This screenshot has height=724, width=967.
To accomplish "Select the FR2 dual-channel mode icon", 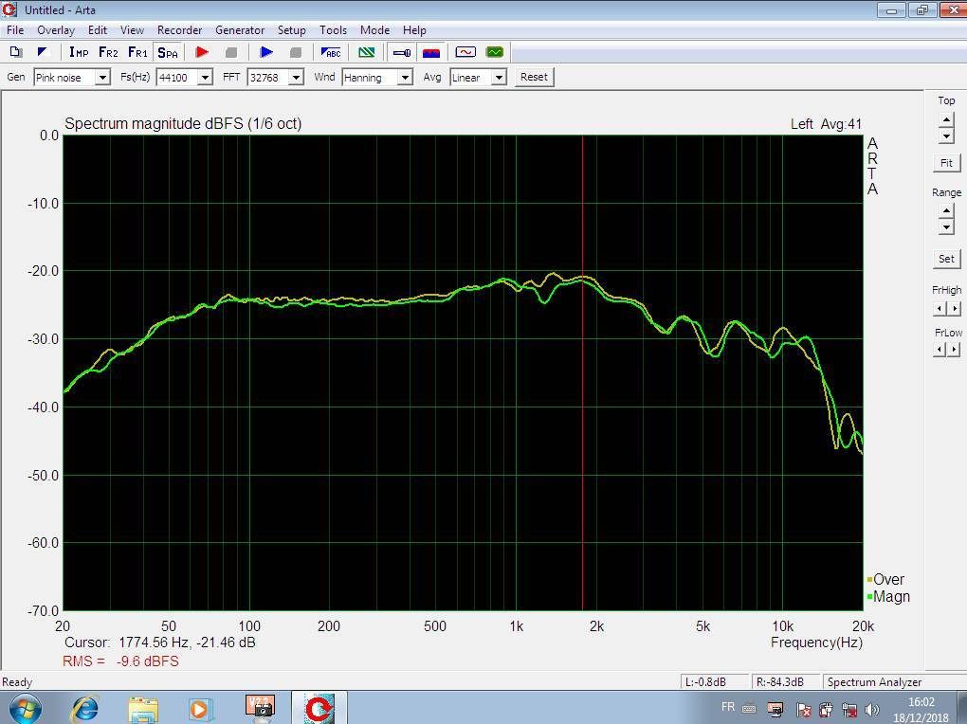I will click(108, 52).
